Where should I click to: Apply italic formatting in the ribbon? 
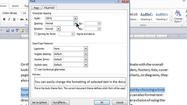pyautogui.click(x=9, y=19)
